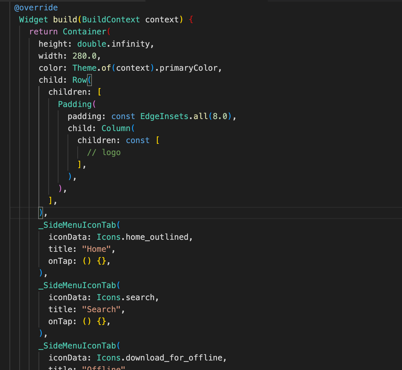Click the "Home" title string
Screen dimensions: 402x370
point(96,249)
